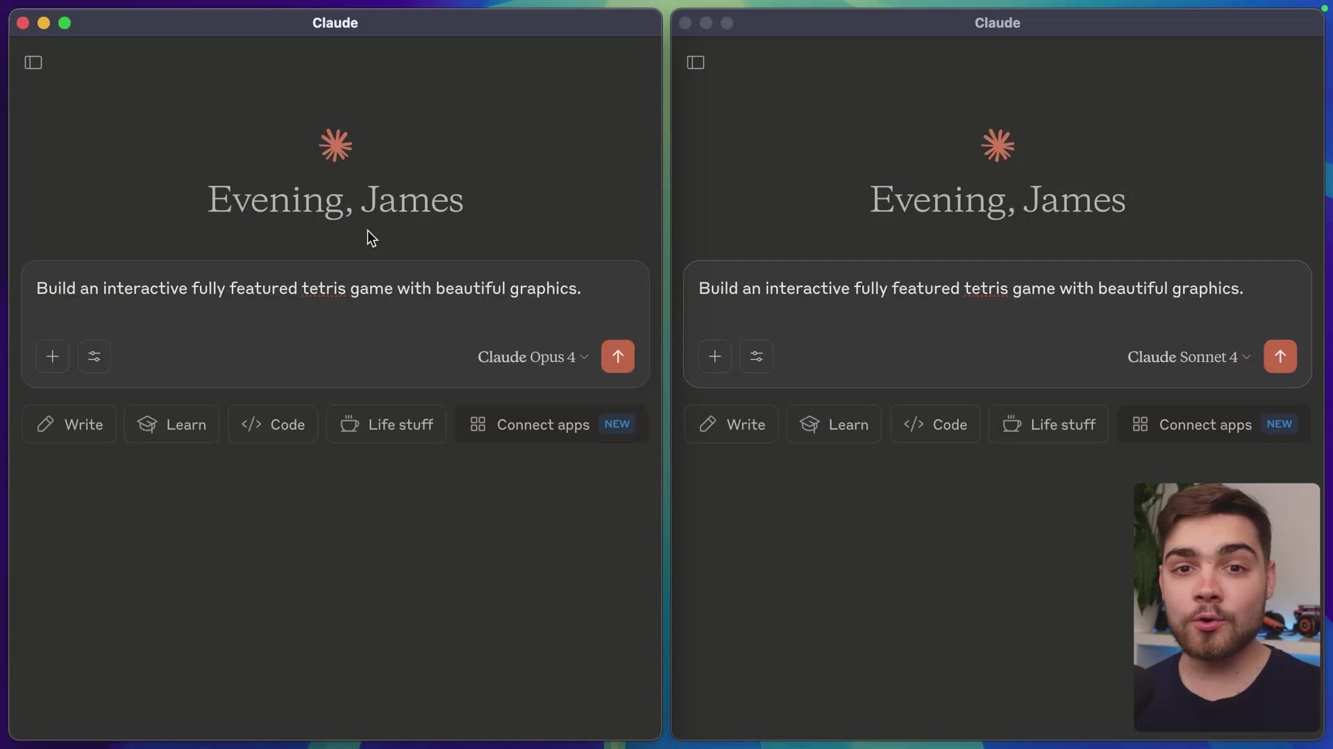The width and height of the screenshot is (1333, 749).
Task: Select the Life stuff option in left window
Action: click(x=386, y=424)
